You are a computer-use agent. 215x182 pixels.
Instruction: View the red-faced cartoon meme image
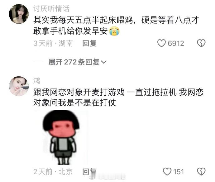[61, 137]
